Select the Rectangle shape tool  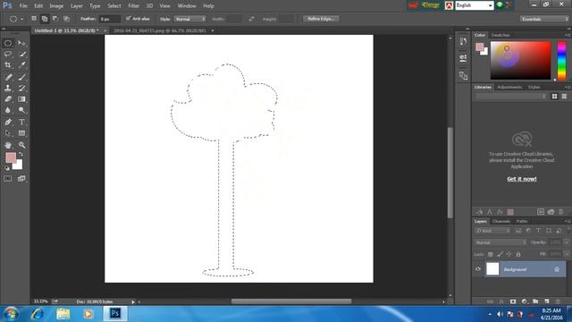point(21,133)
